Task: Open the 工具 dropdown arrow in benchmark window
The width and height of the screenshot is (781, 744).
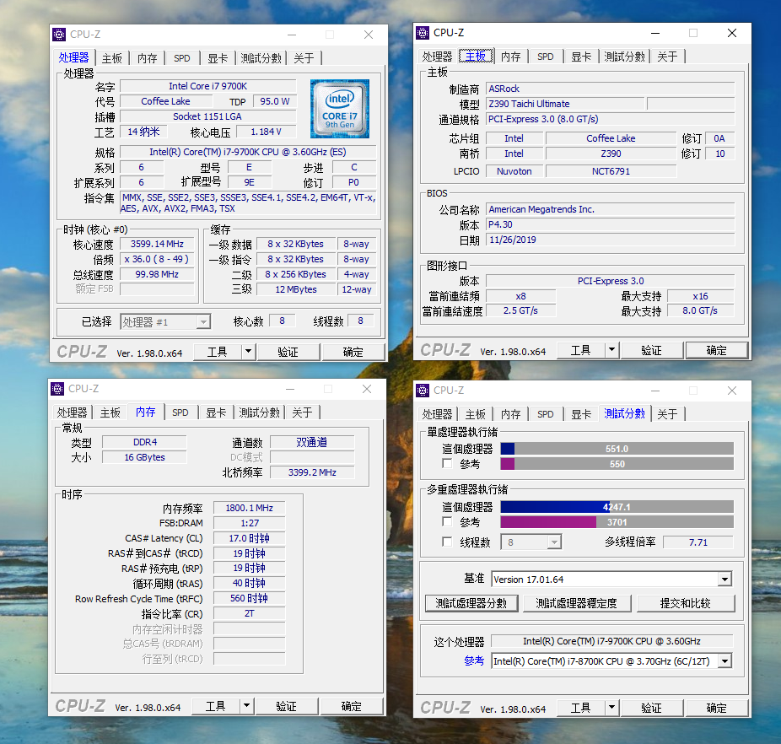Action: point(612,707)
